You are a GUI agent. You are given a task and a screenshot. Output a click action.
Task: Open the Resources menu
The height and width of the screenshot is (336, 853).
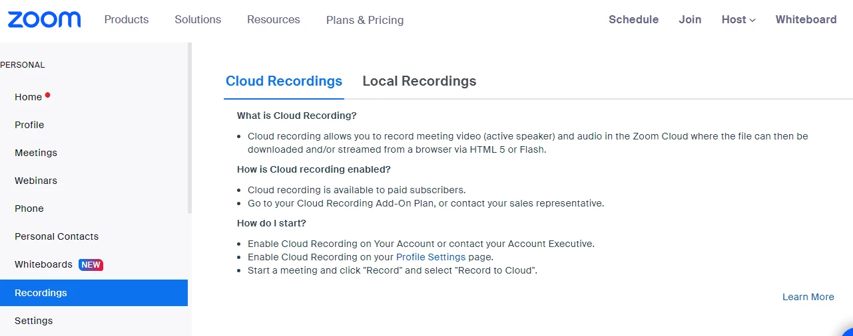point(274,19)
